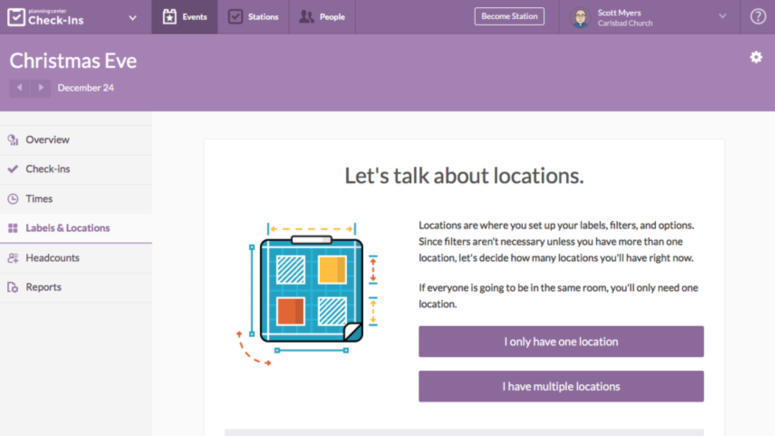
Task: Choose 'I have multiple locations'
Action: click(x=561, y=386)
